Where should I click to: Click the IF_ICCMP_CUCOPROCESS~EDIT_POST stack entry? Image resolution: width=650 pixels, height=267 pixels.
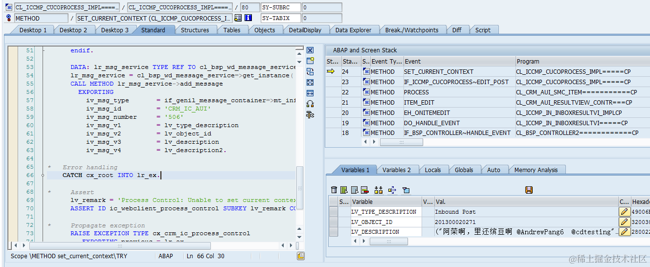tap(456, 82)
